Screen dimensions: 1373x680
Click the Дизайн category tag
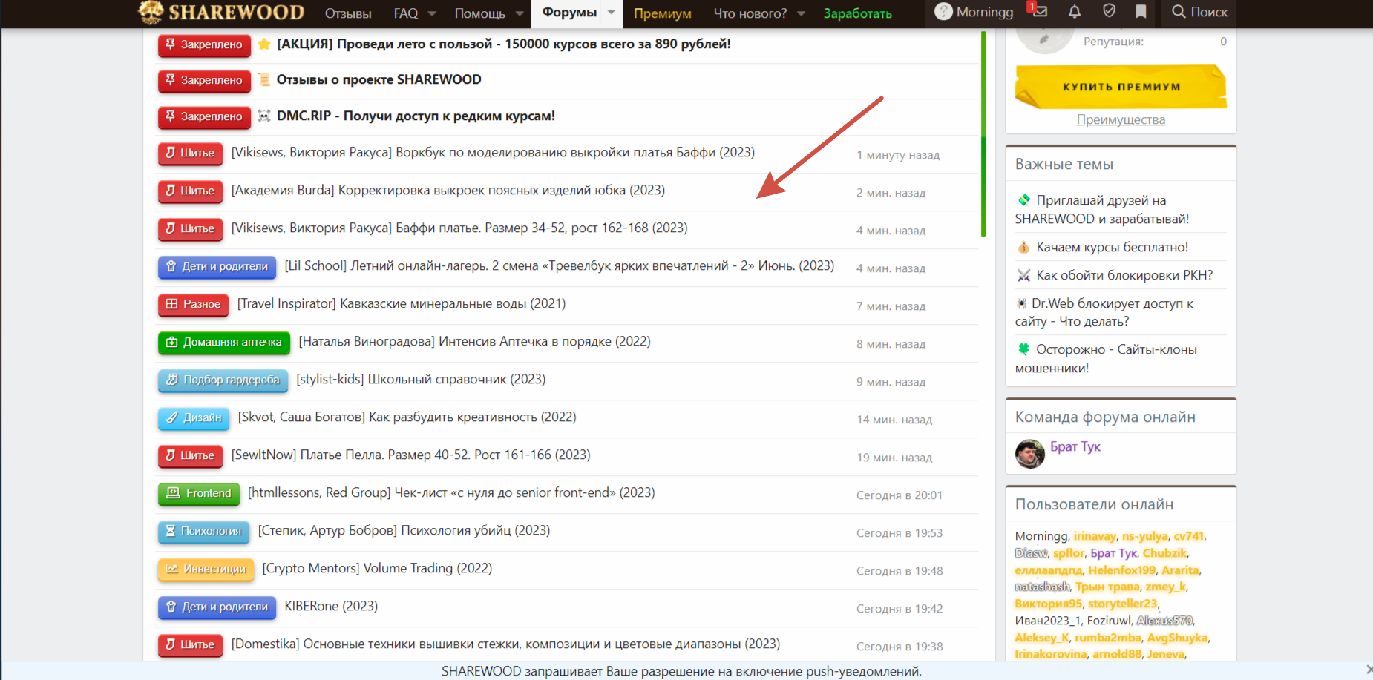pyautogui.click(x=194, y=417)
